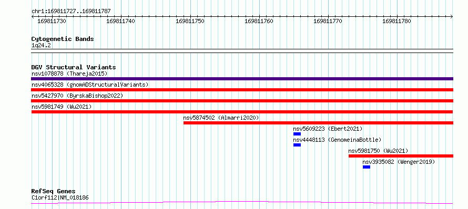Click the red bar under nsv5981750
Image resolution: width=468 pixels, height=209 pixels.
(x=401, y=156)
